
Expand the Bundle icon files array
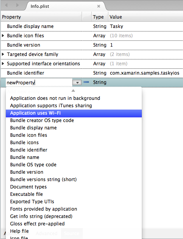click(x=3, y=36)
